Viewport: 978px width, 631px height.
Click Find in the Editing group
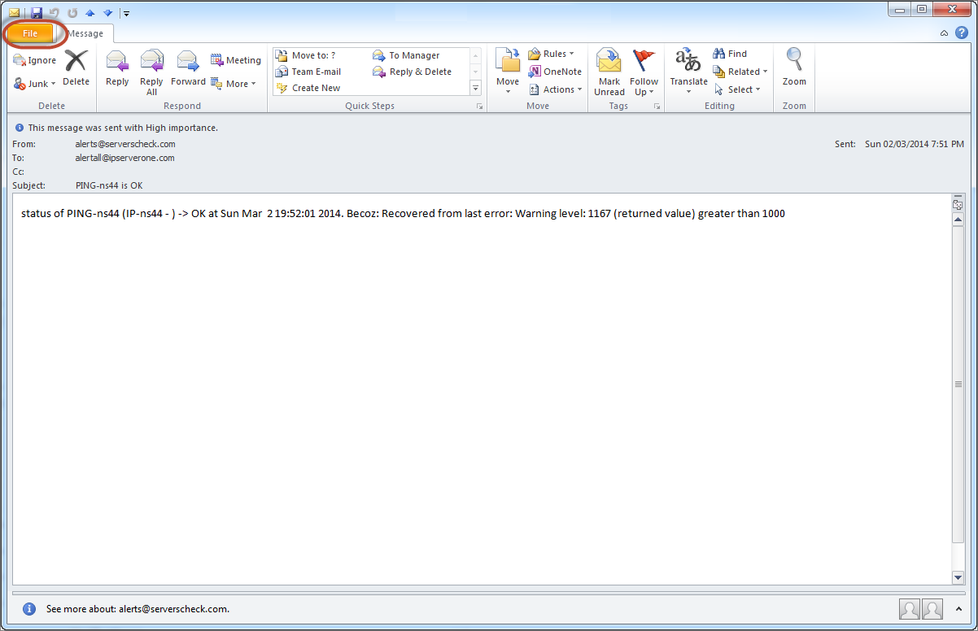[x=730, y=54]
